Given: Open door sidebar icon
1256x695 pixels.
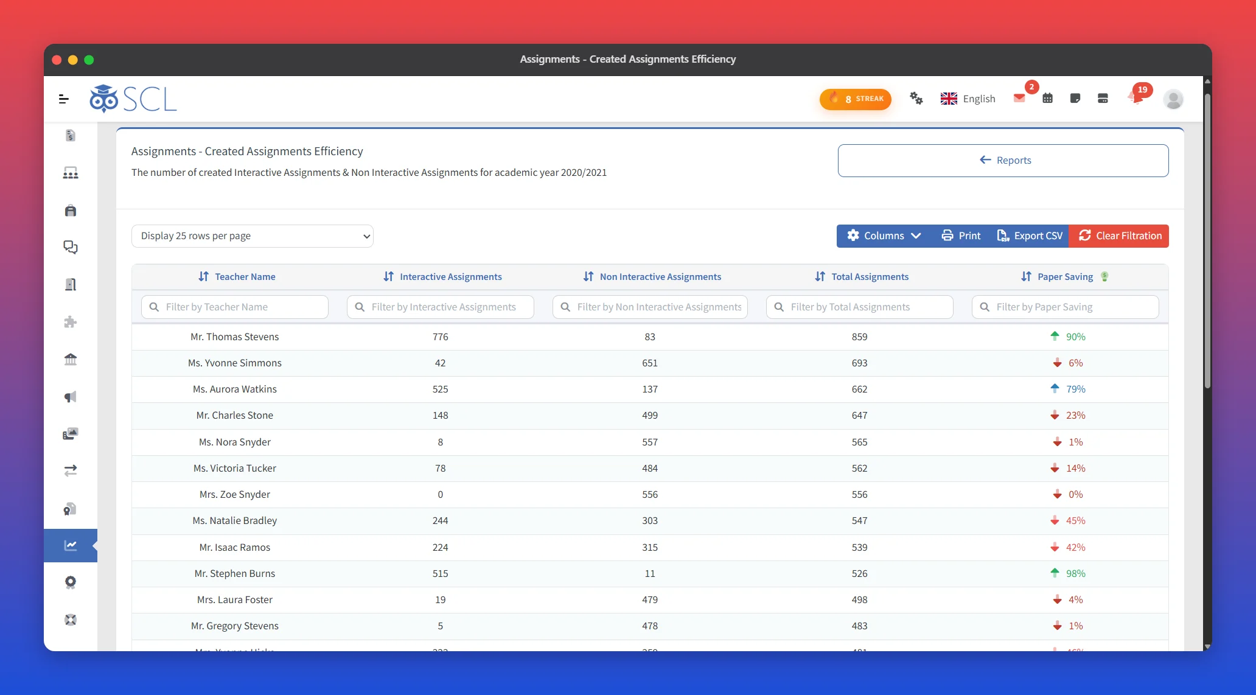Looking at the screenshot, I should tap(71, 284).
